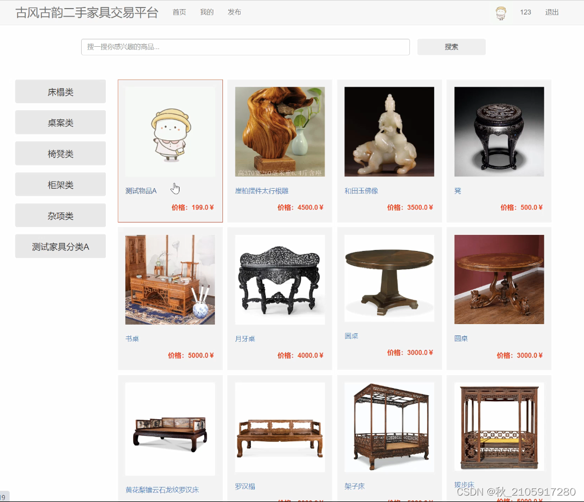The image size is (584, 502).
Task: Click the price 价格: 199.0¥
Action: pos(192,207)
